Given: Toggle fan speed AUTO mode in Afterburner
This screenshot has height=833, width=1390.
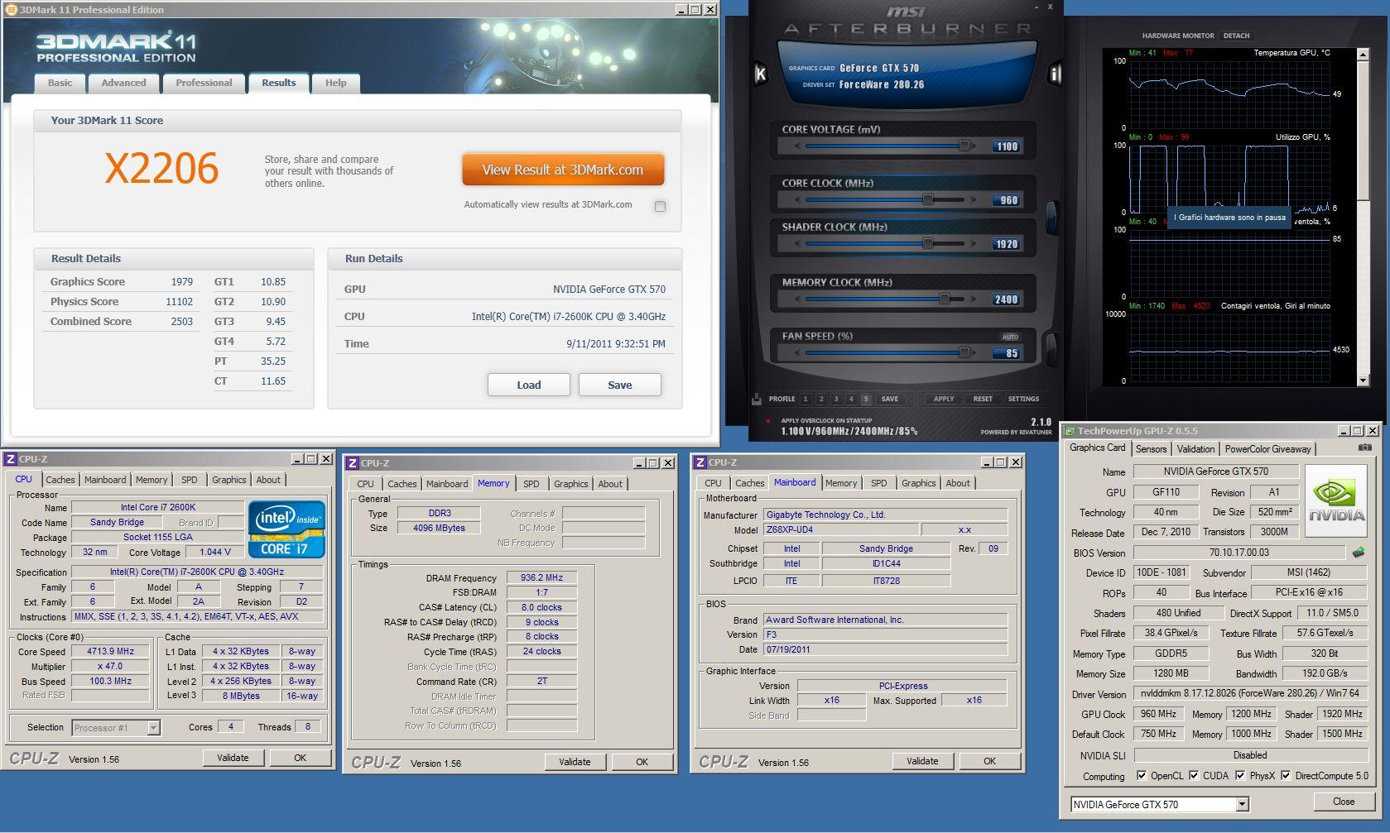Looking at the screenshot, I should coord(1010,337).
